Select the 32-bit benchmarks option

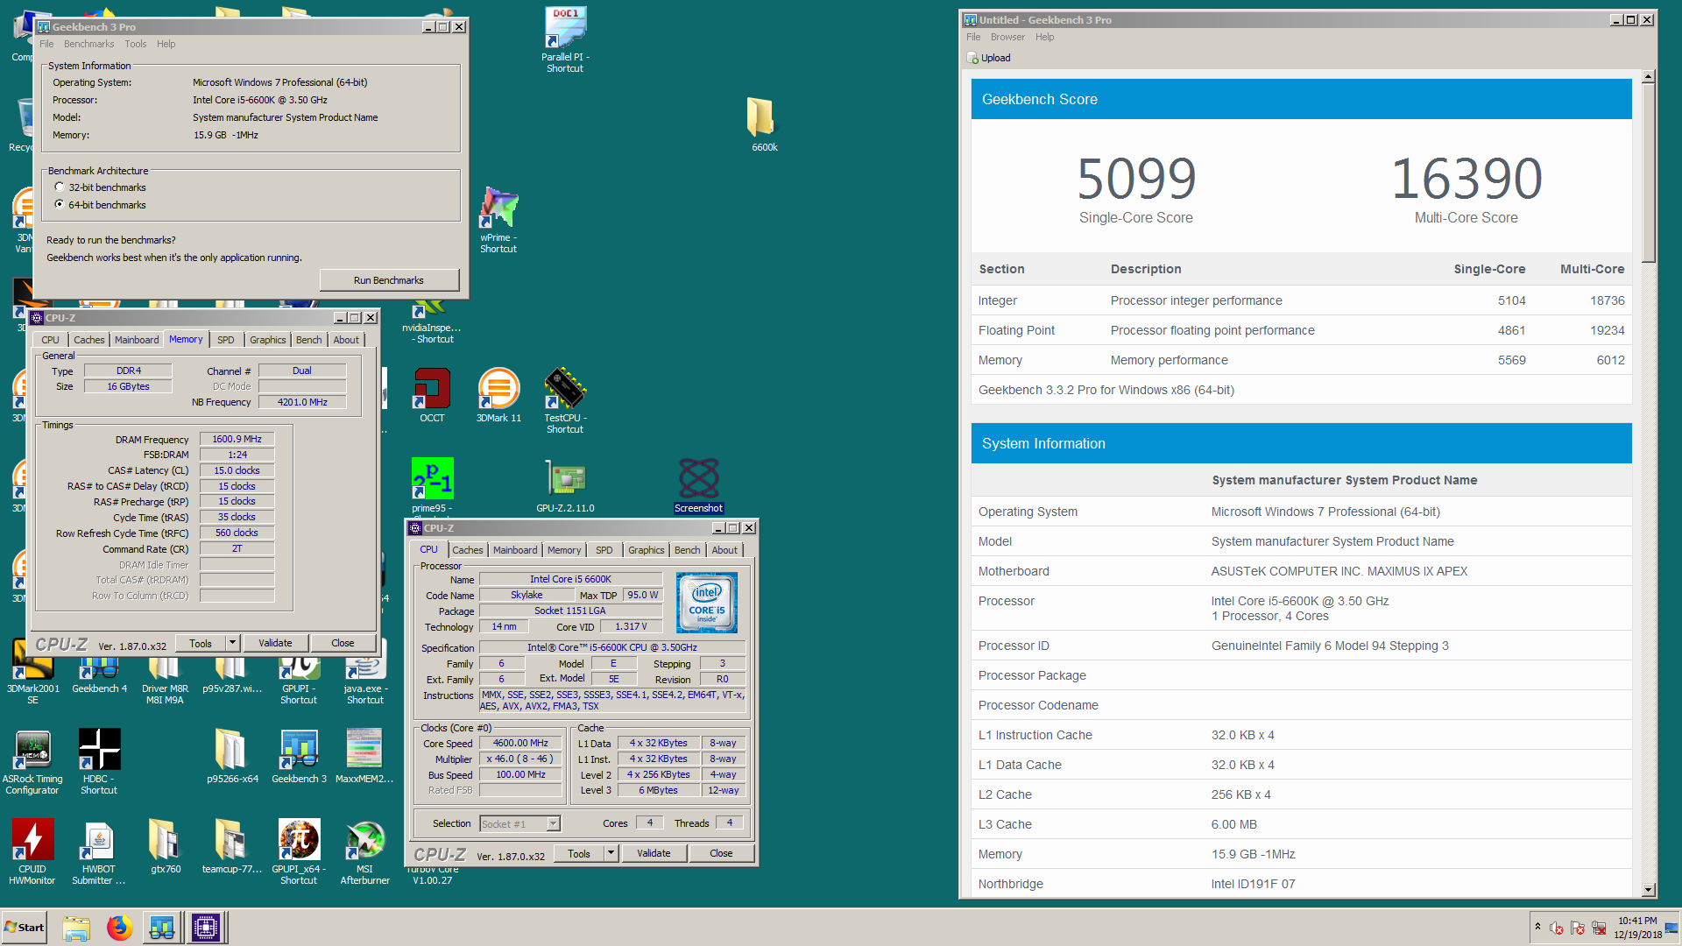pyautogui.click(x=60, y=187)
